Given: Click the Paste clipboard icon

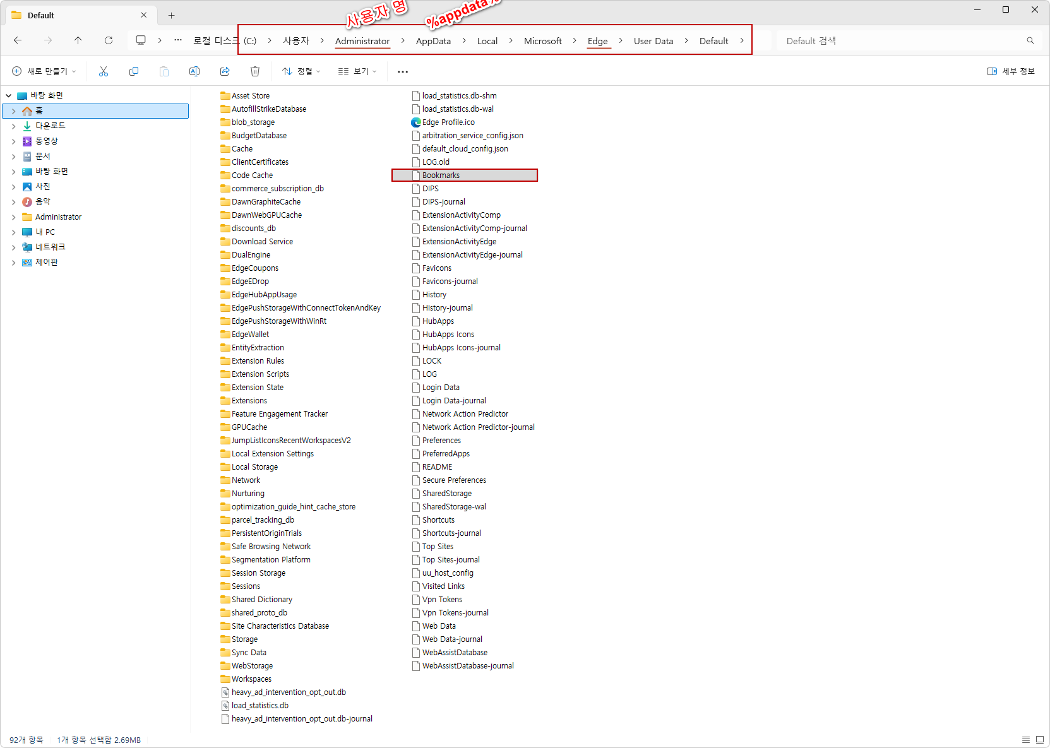Looking at the screenshot, I should (164, 71).
